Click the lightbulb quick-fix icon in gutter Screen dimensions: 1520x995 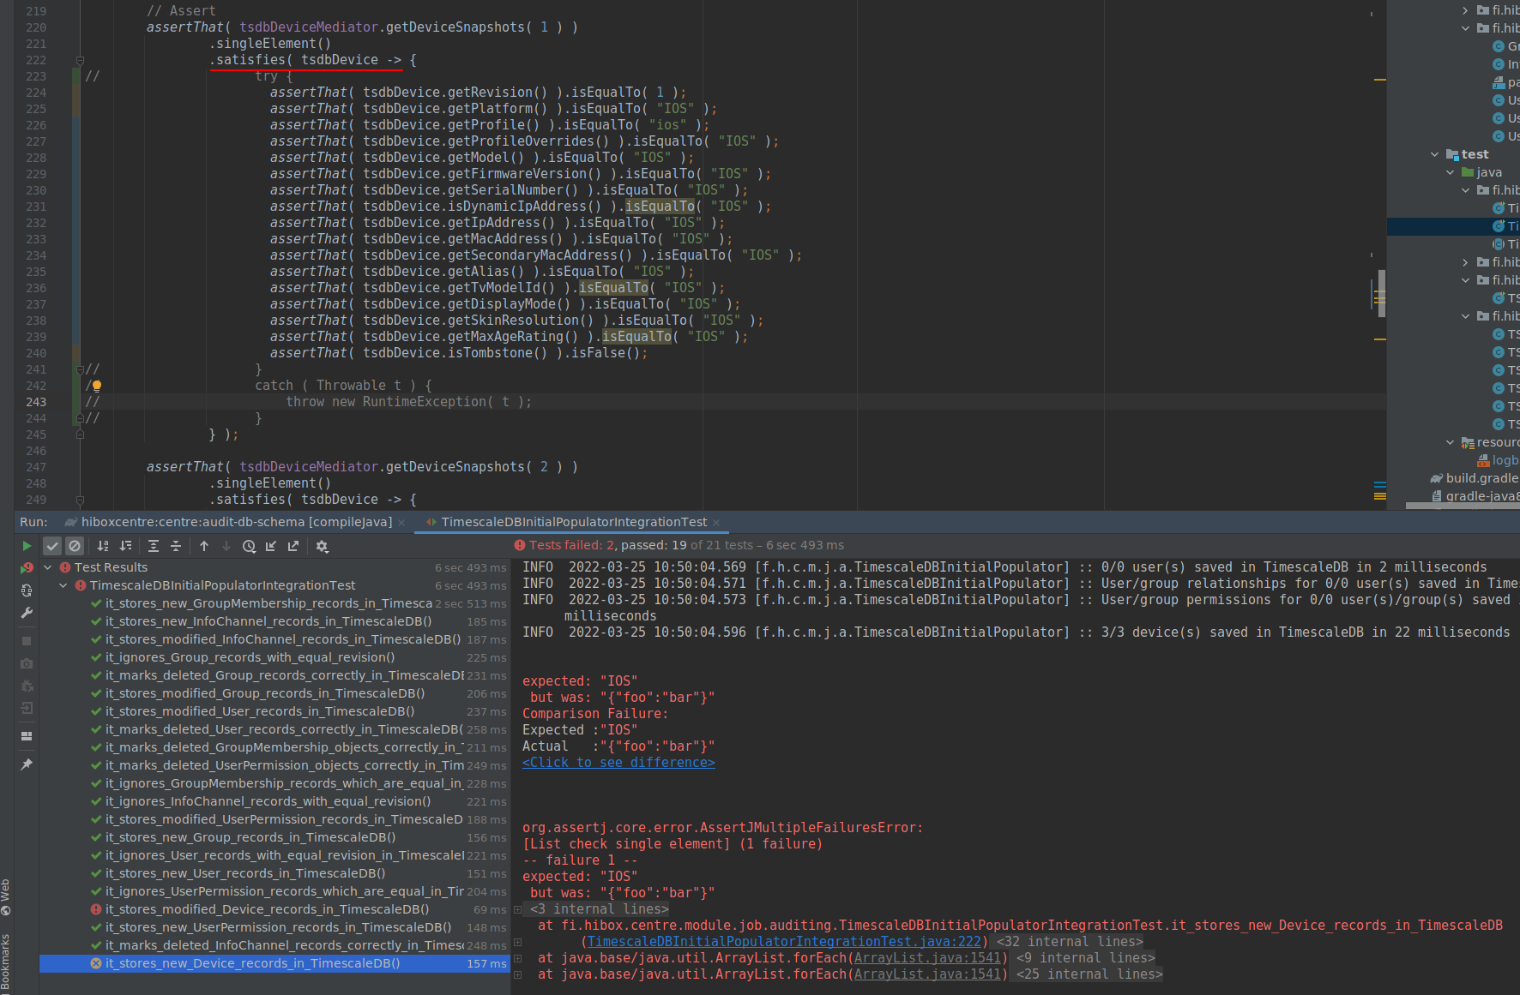(x=96, y=386)
